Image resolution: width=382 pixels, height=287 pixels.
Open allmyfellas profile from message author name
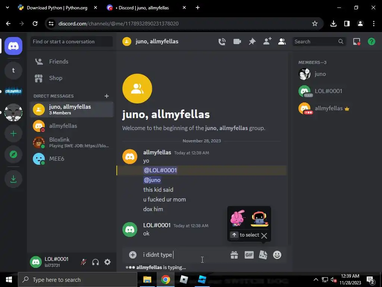pos(157,152)
